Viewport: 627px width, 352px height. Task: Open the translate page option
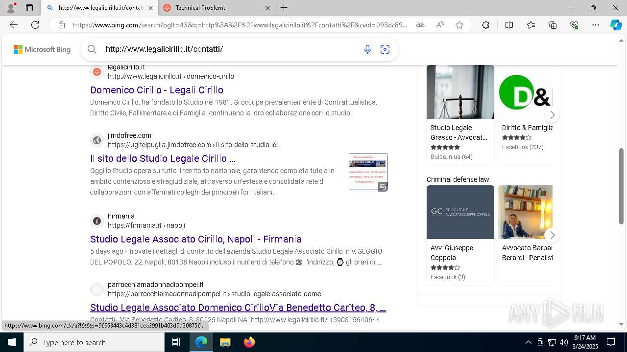(x=420, y=25)
